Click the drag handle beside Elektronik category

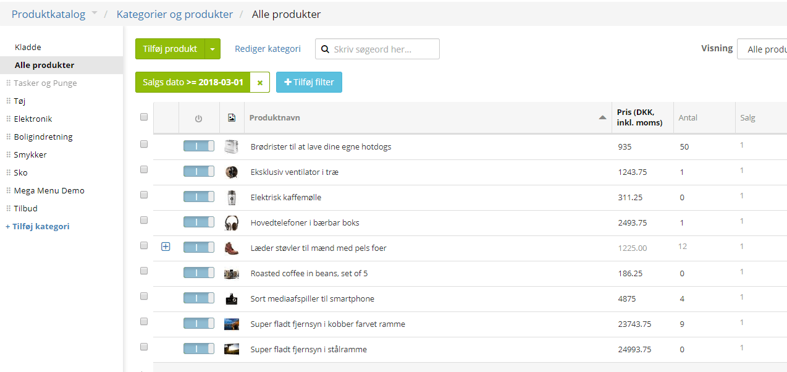(8, 119)
